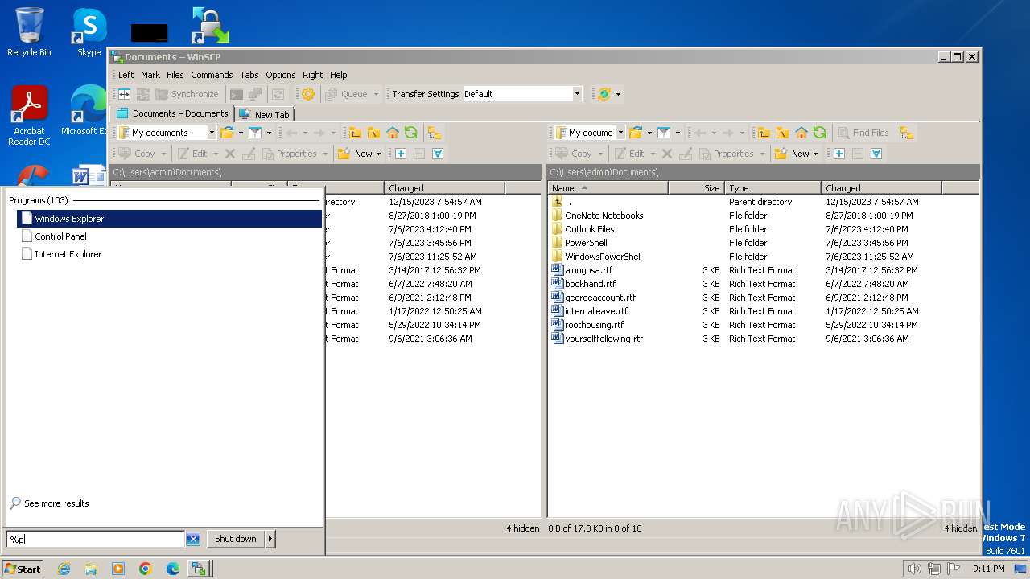Open the Left menu
This screenshot has height=579, width=1030.
coord(126,75)
